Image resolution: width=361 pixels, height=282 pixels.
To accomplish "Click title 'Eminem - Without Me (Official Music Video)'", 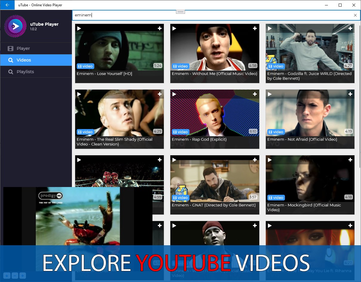I will 215,74.
